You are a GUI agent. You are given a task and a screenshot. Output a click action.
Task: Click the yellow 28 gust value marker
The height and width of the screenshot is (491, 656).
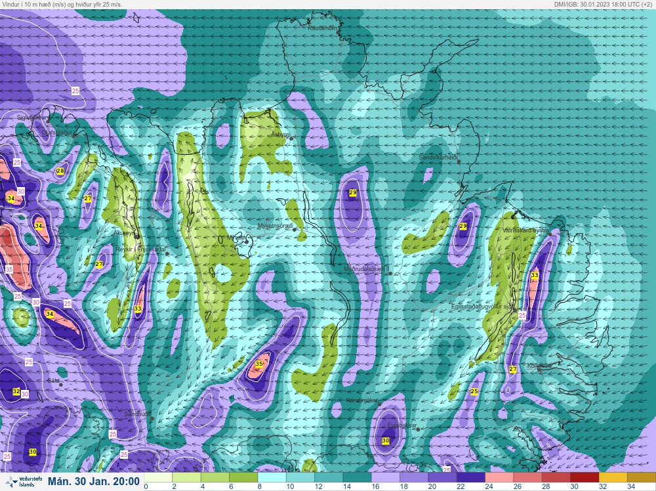[x=60, y=171]
